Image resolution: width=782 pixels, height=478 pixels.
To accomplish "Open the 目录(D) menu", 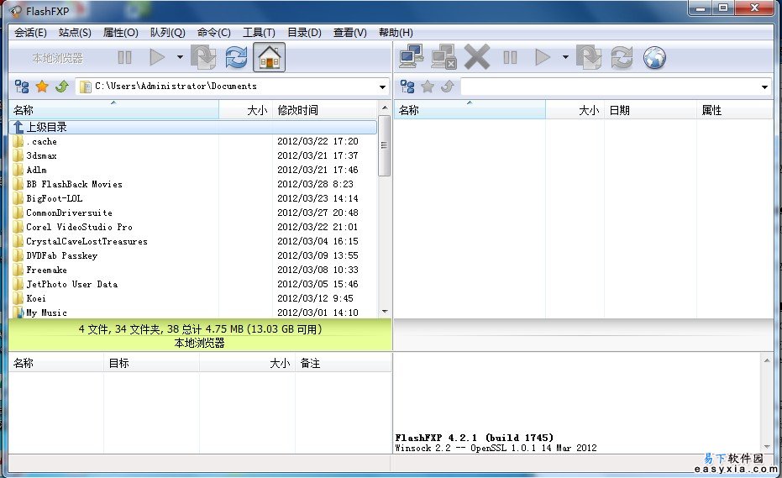I will tap(304, 33).
